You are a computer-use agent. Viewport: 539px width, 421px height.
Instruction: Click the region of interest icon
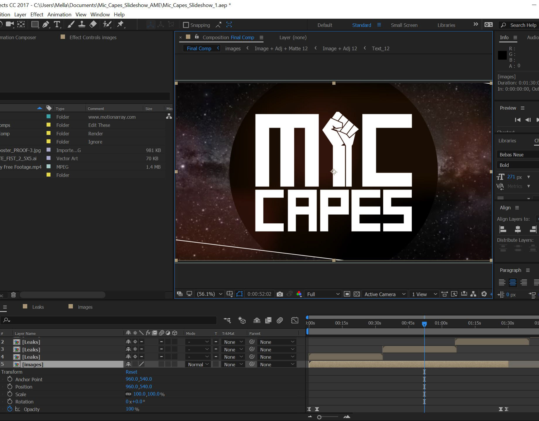[347, 294]
